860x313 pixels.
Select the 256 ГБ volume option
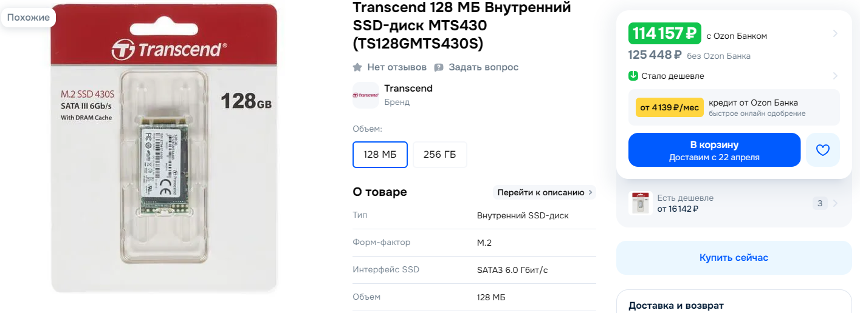(439, 154)
